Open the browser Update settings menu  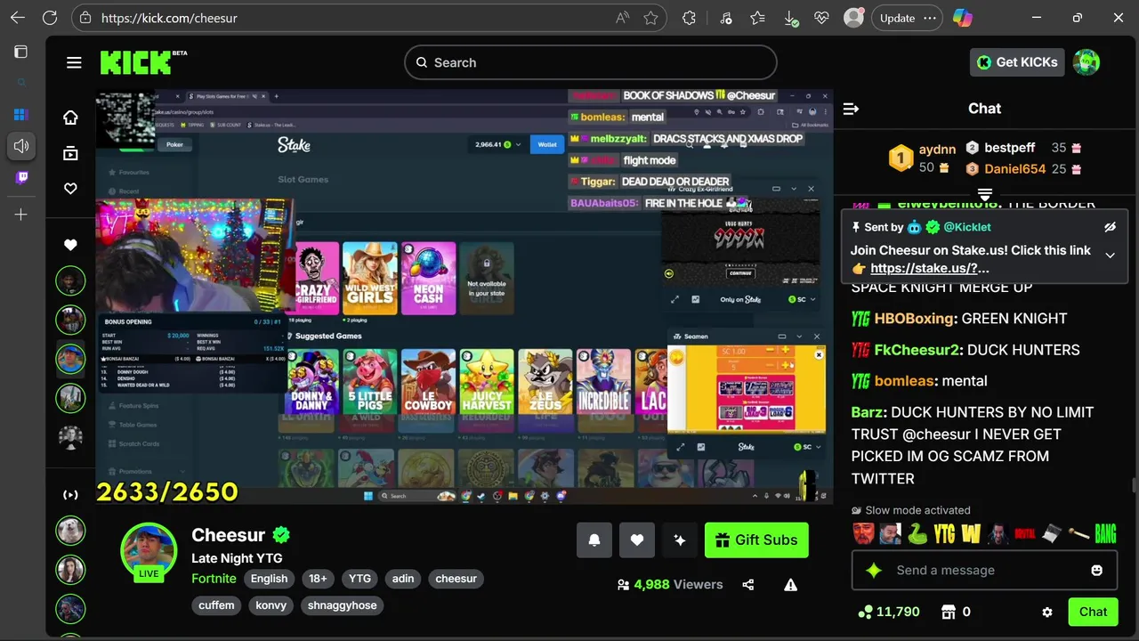click(907, 18)
